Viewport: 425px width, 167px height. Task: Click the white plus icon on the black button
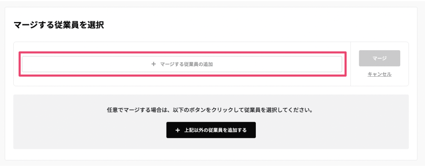point(178,130)
